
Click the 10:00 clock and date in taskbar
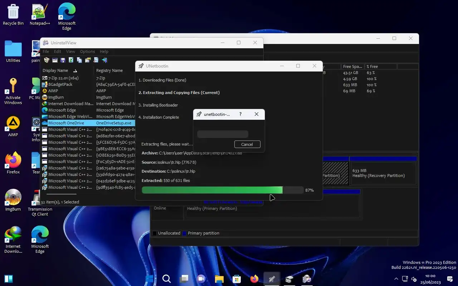click(430, 279)
